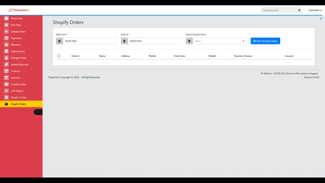This screenshot has width=325, height=183.
Task: Click the Manage Profile user icon
Action: click(x=6, y=58)
